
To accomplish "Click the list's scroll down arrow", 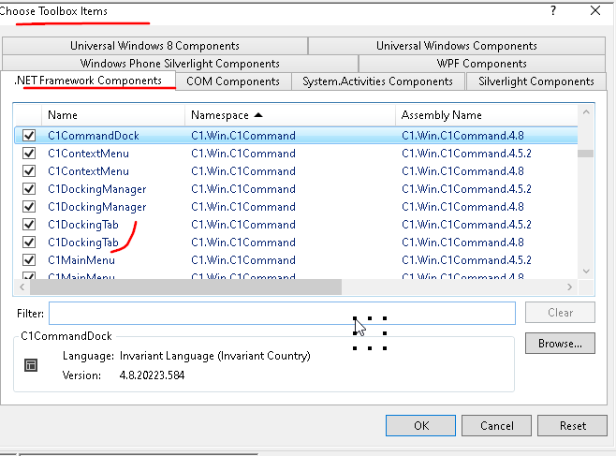I will point(586,272).
